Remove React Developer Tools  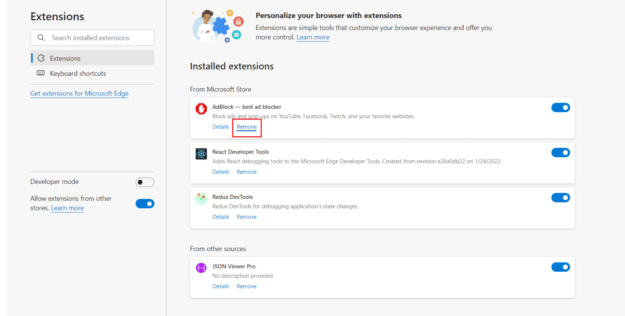[247, 172]
